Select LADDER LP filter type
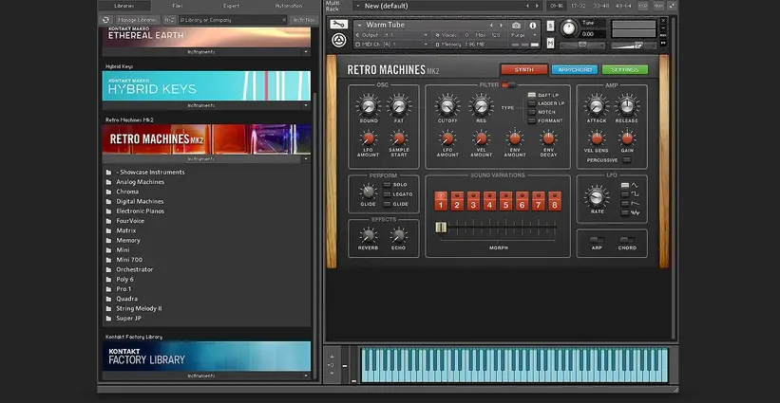 coord(532,103)
